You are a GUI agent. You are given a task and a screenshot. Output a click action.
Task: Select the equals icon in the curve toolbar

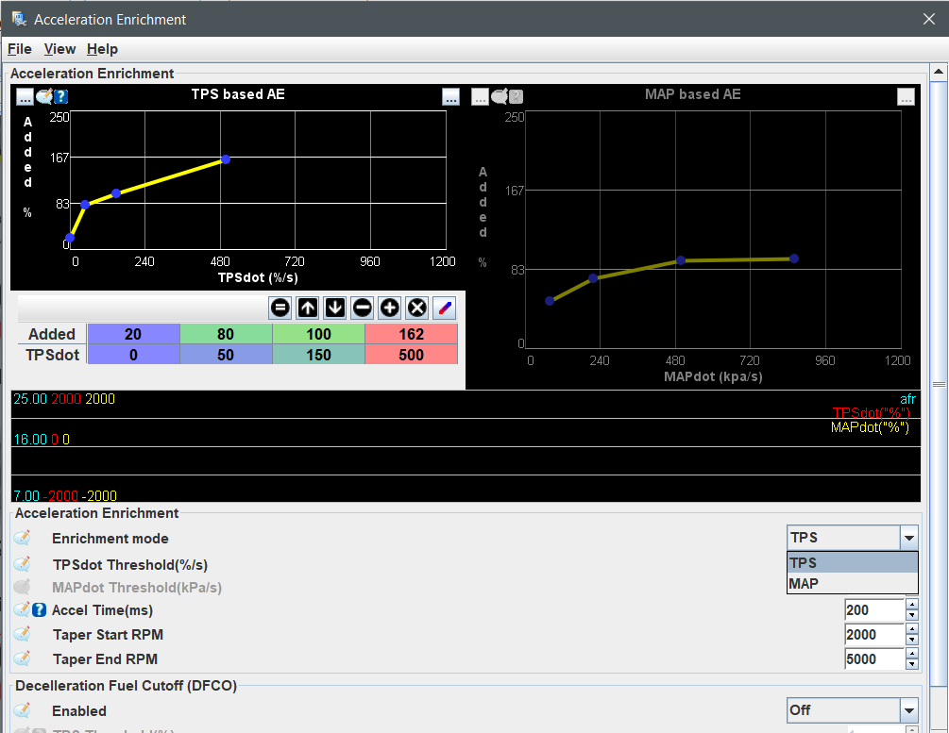[x=279, y=308]
